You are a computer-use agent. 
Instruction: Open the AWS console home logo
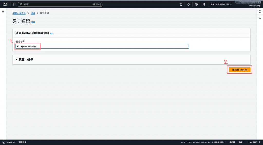click(x=5, y=4)
